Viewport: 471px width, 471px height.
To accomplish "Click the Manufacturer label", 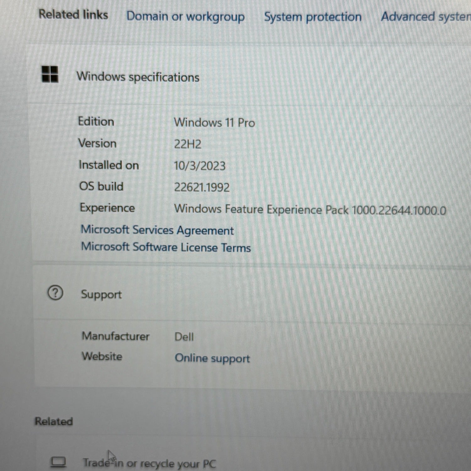I will click(x=116, y=336).
